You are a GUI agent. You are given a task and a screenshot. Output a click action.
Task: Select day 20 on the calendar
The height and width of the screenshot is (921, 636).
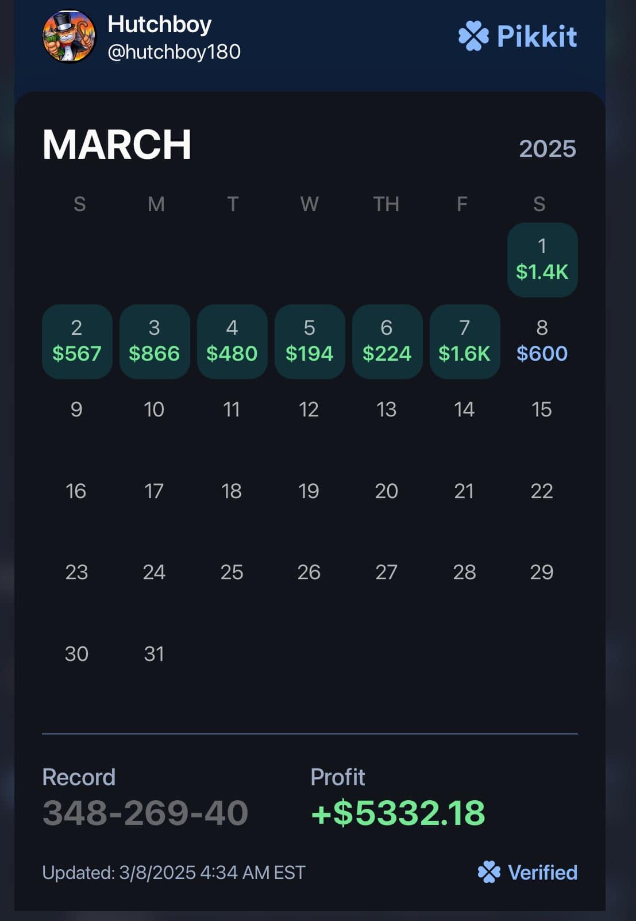click(x=387, y=491)
